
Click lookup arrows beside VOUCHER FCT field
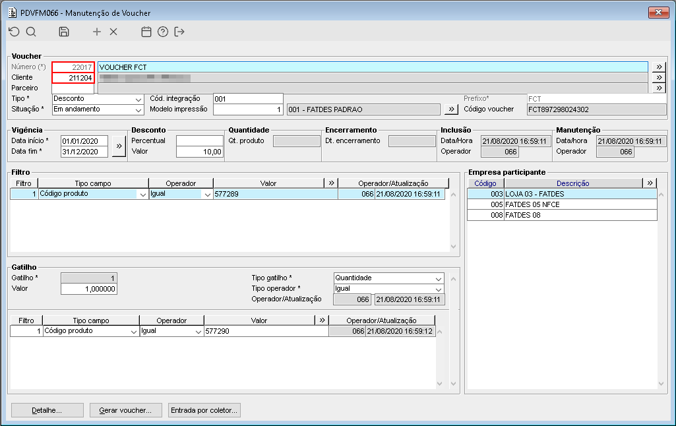pos(659,67)
